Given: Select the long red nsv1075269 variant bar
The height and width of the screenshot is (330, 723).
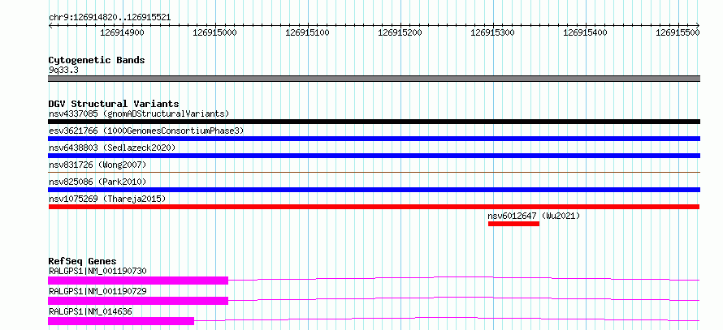Looking at the screenshot, I should coord(374,207).
